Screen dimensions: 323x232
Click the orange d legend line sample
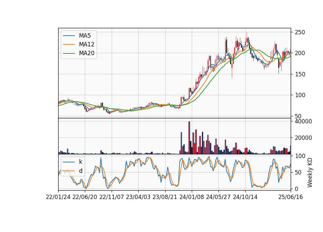(x=69, y=171)
